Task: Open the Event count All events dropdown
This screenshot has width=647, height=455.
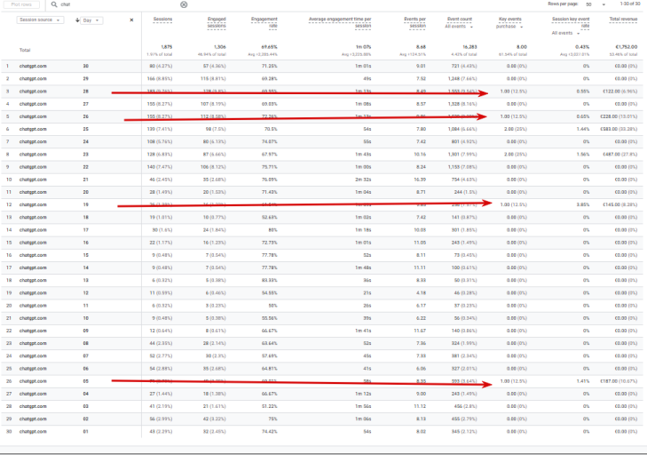Action: pyautogui.click(x=459, y=27)
